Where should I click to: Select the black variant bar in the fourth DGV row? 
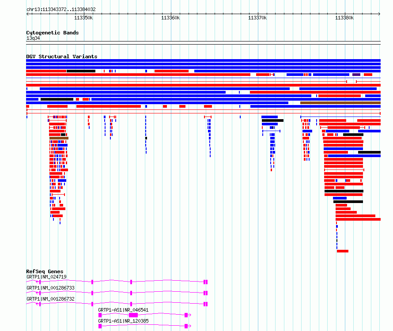[81, 71]
